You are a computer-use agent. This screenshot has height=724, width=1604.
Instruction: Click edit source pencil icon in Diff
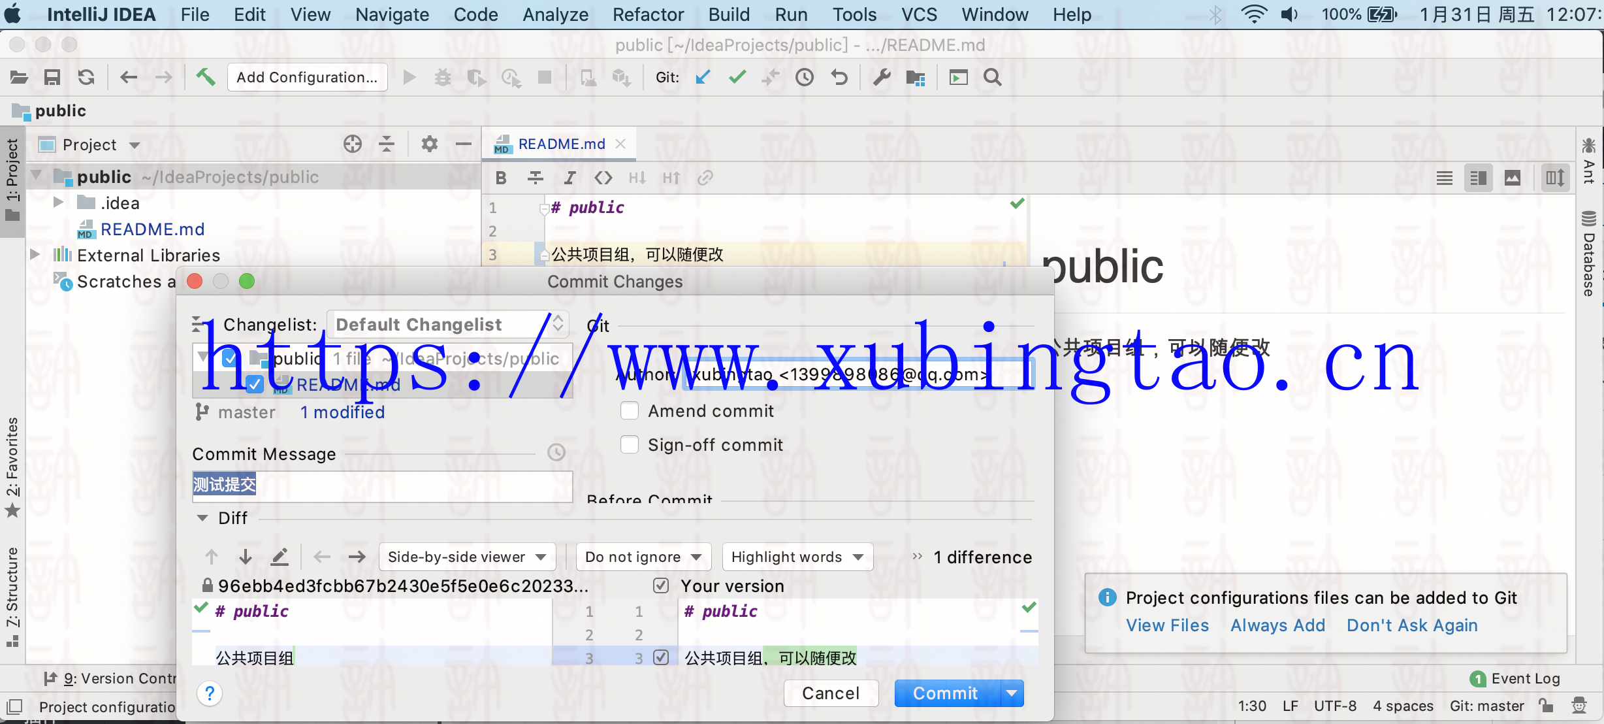280,557
